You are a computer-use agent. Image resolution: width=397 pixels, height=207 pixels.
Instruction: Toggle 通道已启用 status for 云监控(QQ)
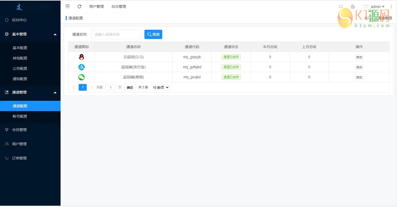tap(231, 57)
